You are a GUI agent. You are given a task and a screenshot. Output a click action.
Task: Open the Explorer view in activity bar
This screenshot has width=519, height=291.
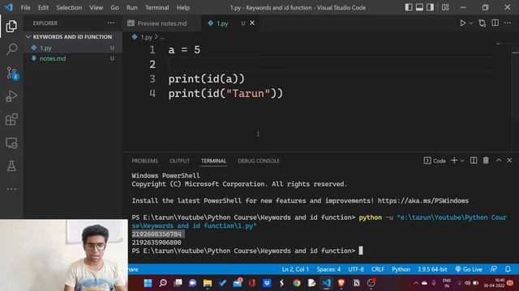[11, 27]
